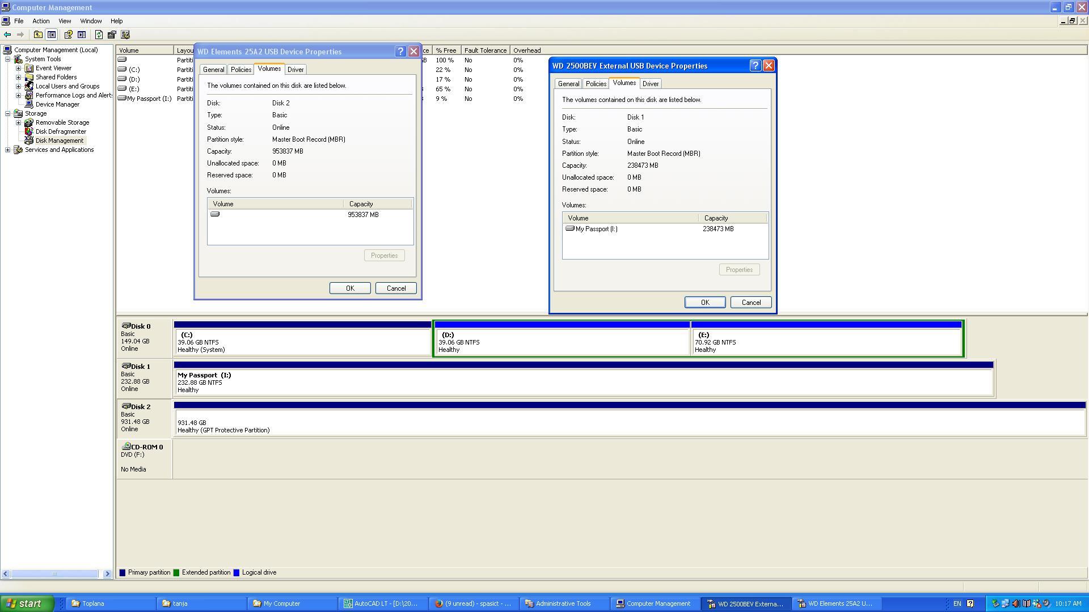The width and height of the screenshot is (1089, 612).
Task: Open Administrative Tools from the taskbar
Action: coord(564,603)
